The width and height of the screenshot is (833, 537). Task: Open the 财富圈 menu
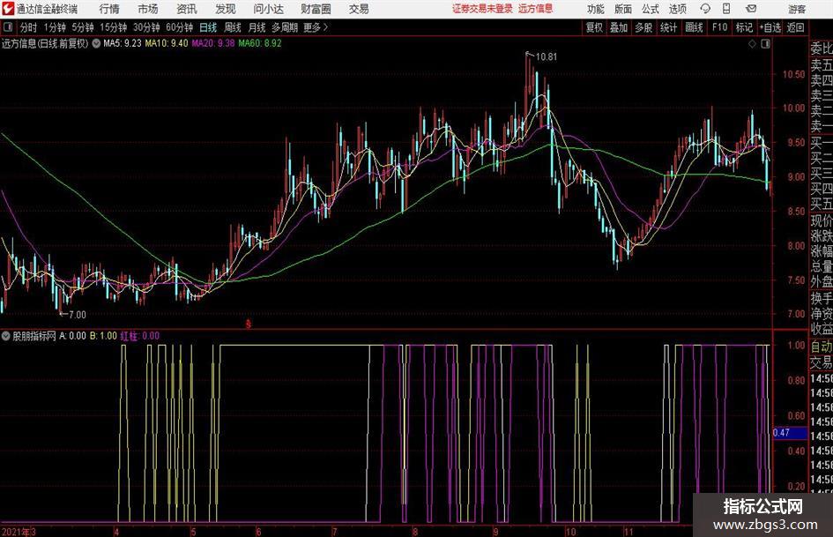(316, 9)
